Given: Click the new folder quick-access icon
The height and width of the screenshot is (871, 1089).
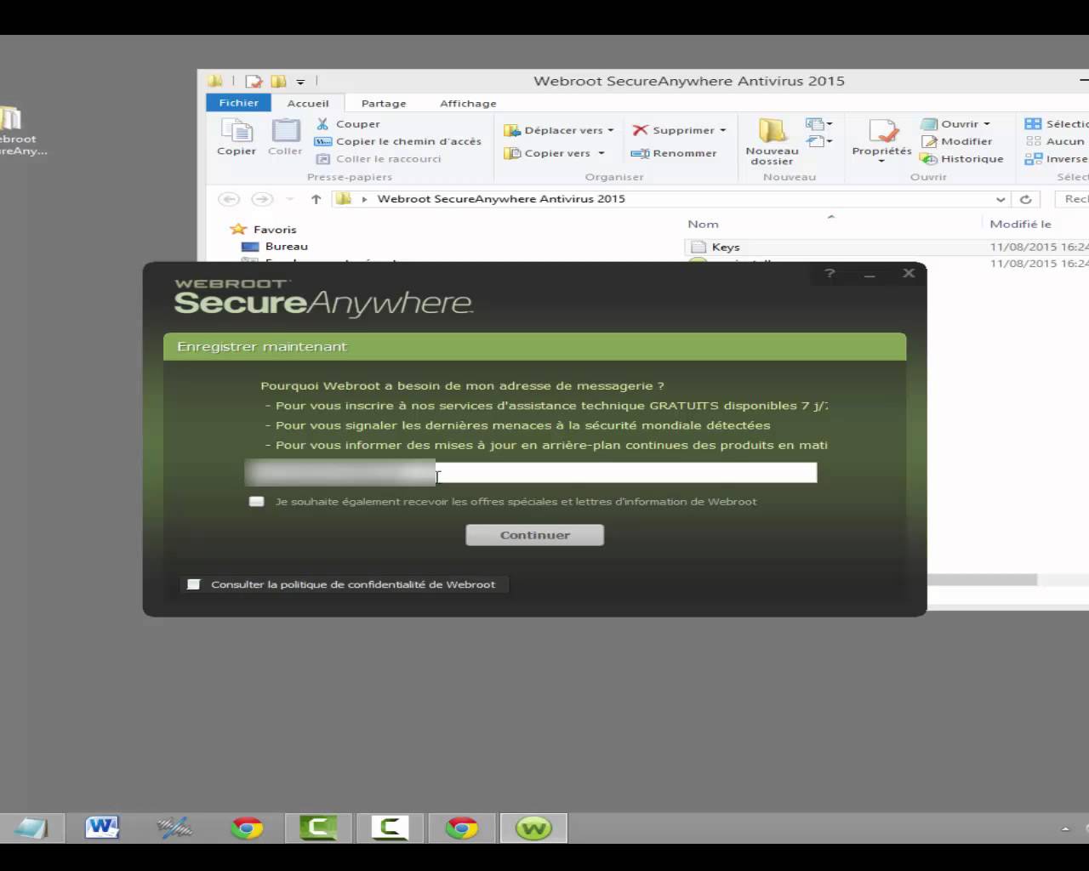Looking at the screenshot, I should [x=278, y=82].
